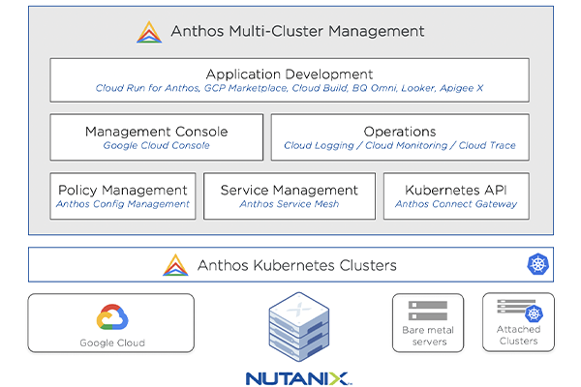Select the Management Console box
This screenshot has height=387, width=581.
156,137
